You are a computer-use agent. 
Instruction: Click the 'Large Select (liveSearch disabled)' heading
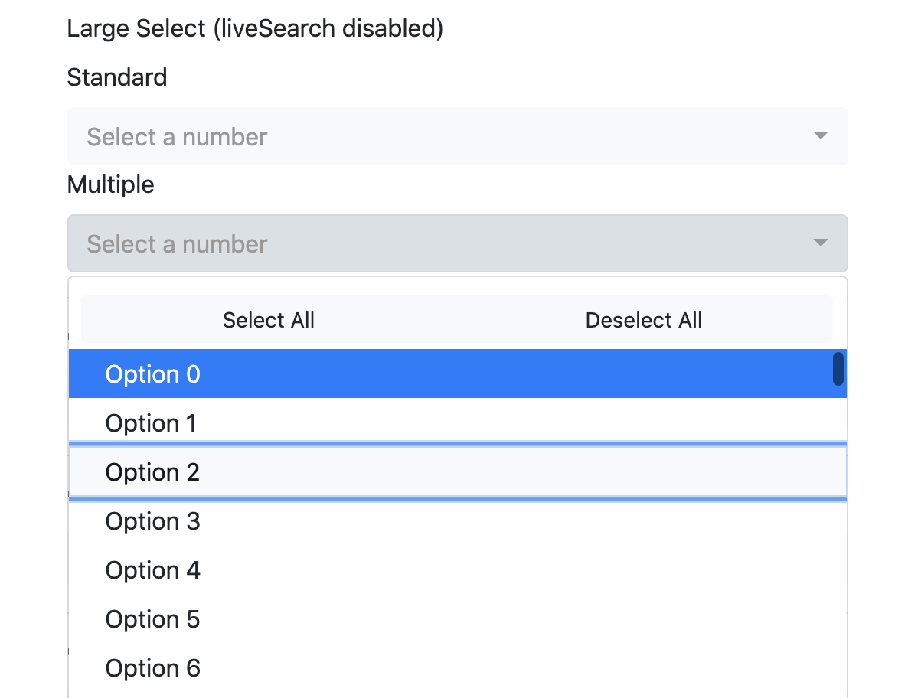pos(256,28)
